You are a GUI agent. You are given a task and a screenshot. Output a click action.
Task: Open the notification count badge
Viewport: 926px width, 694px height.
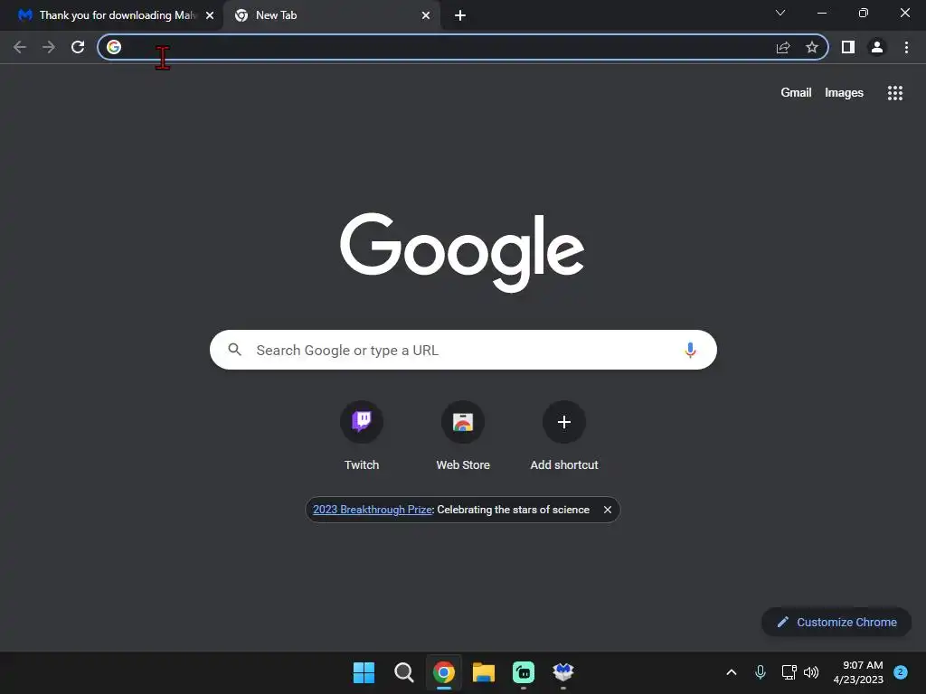(x=900, y=672)
